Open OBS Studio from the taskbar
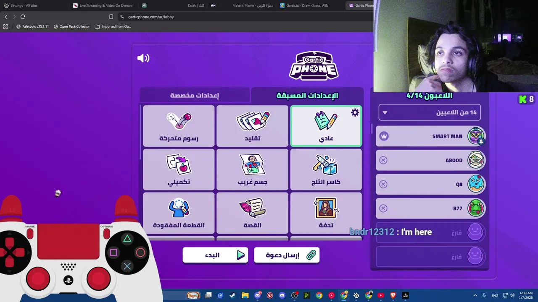Screen dimensions: 538x302 (294, 295)
